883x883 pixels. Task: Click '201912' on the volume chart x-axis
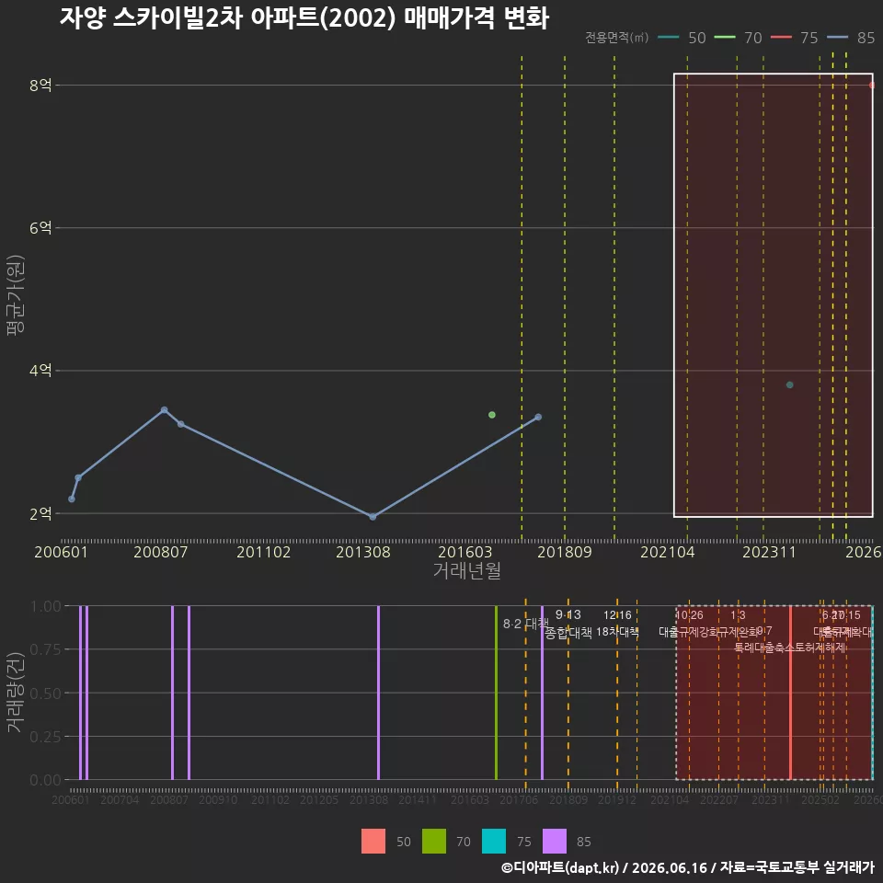tap(617, 799)
